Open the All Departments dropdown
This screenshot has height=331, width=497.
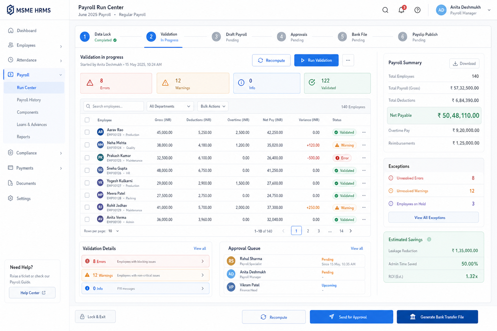(170, 106)
